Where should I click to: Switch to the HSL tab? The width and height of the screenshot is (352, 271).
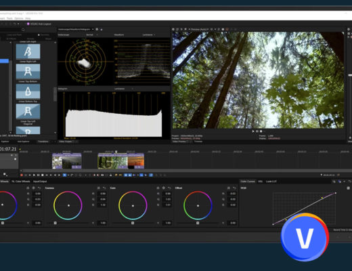[260, 182]
